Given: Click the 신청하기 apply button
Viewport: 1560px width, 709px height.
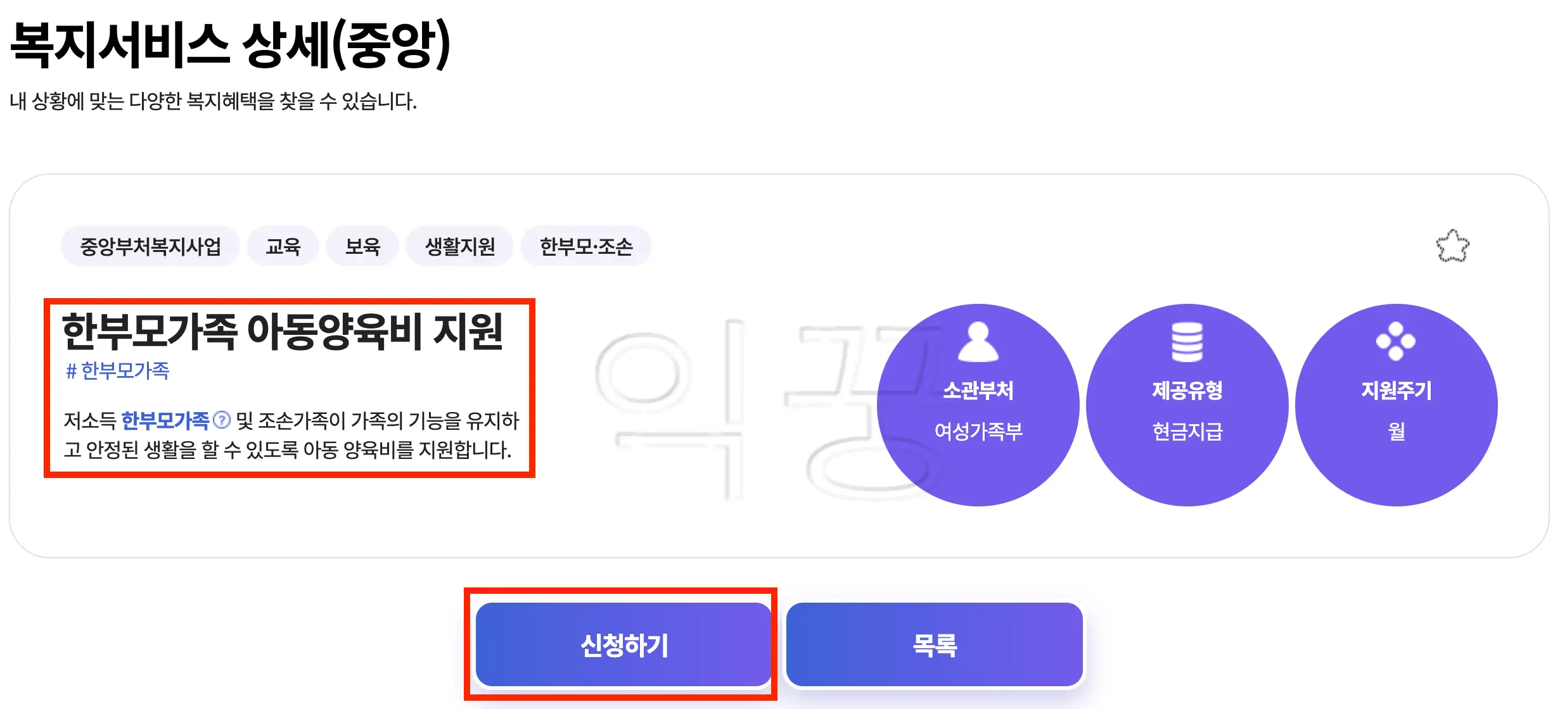Looking at the screenshot, I should tap(623, 644).
